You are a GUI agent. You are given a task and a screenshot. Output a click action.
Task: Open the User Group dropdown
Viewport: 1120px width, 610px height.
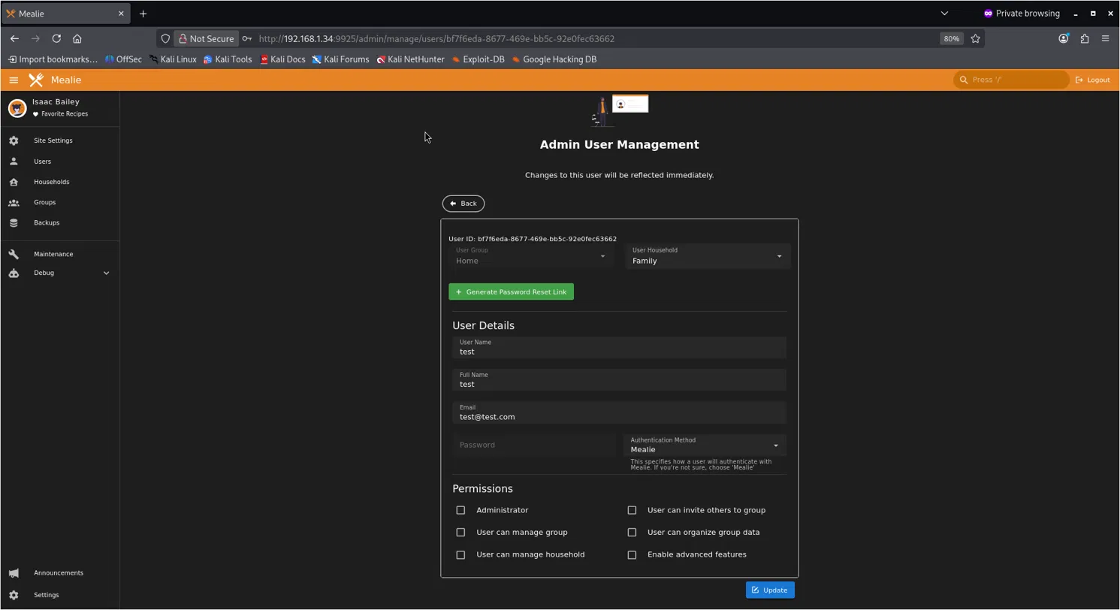[531, 256]
